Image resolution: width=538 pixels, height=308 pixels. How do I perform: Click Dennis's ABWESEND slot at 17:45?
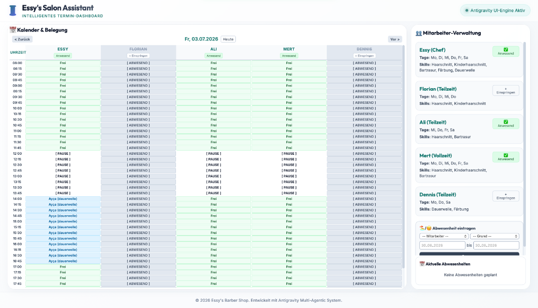[365, 284]
